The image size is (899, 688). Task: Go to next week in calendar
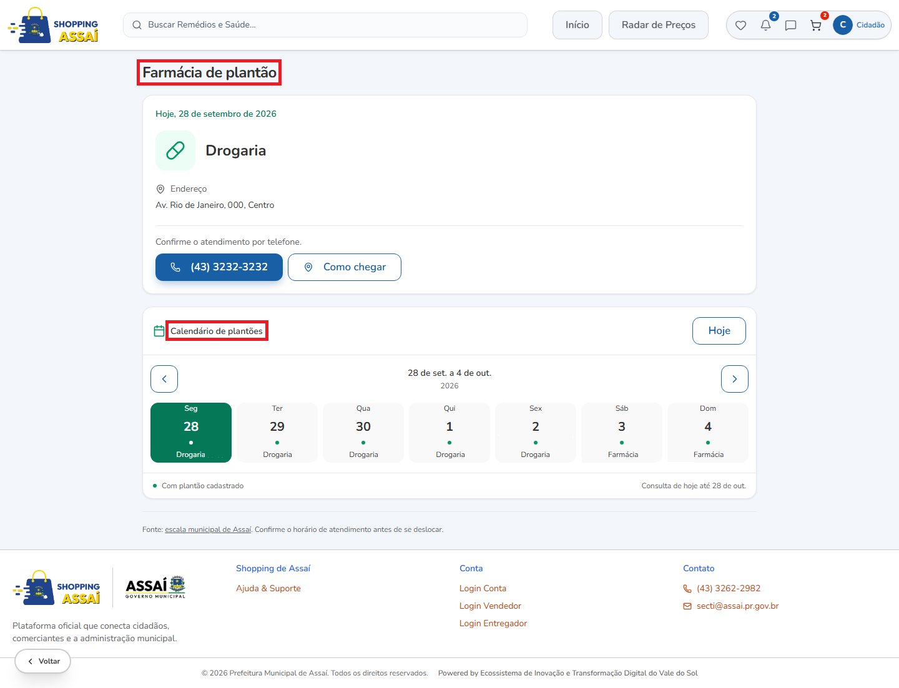tap(735, 379)
